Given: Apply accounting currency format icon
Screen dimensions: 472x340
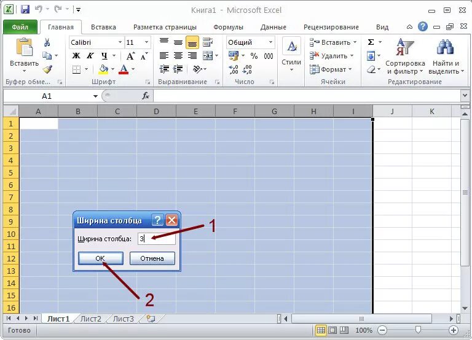Looking at the screenshot, I should tap(234, 56).
